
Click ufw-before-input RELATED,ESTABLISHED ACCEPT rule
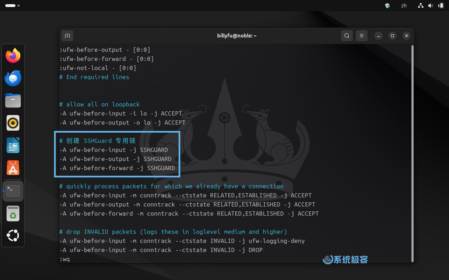(186, 195)
